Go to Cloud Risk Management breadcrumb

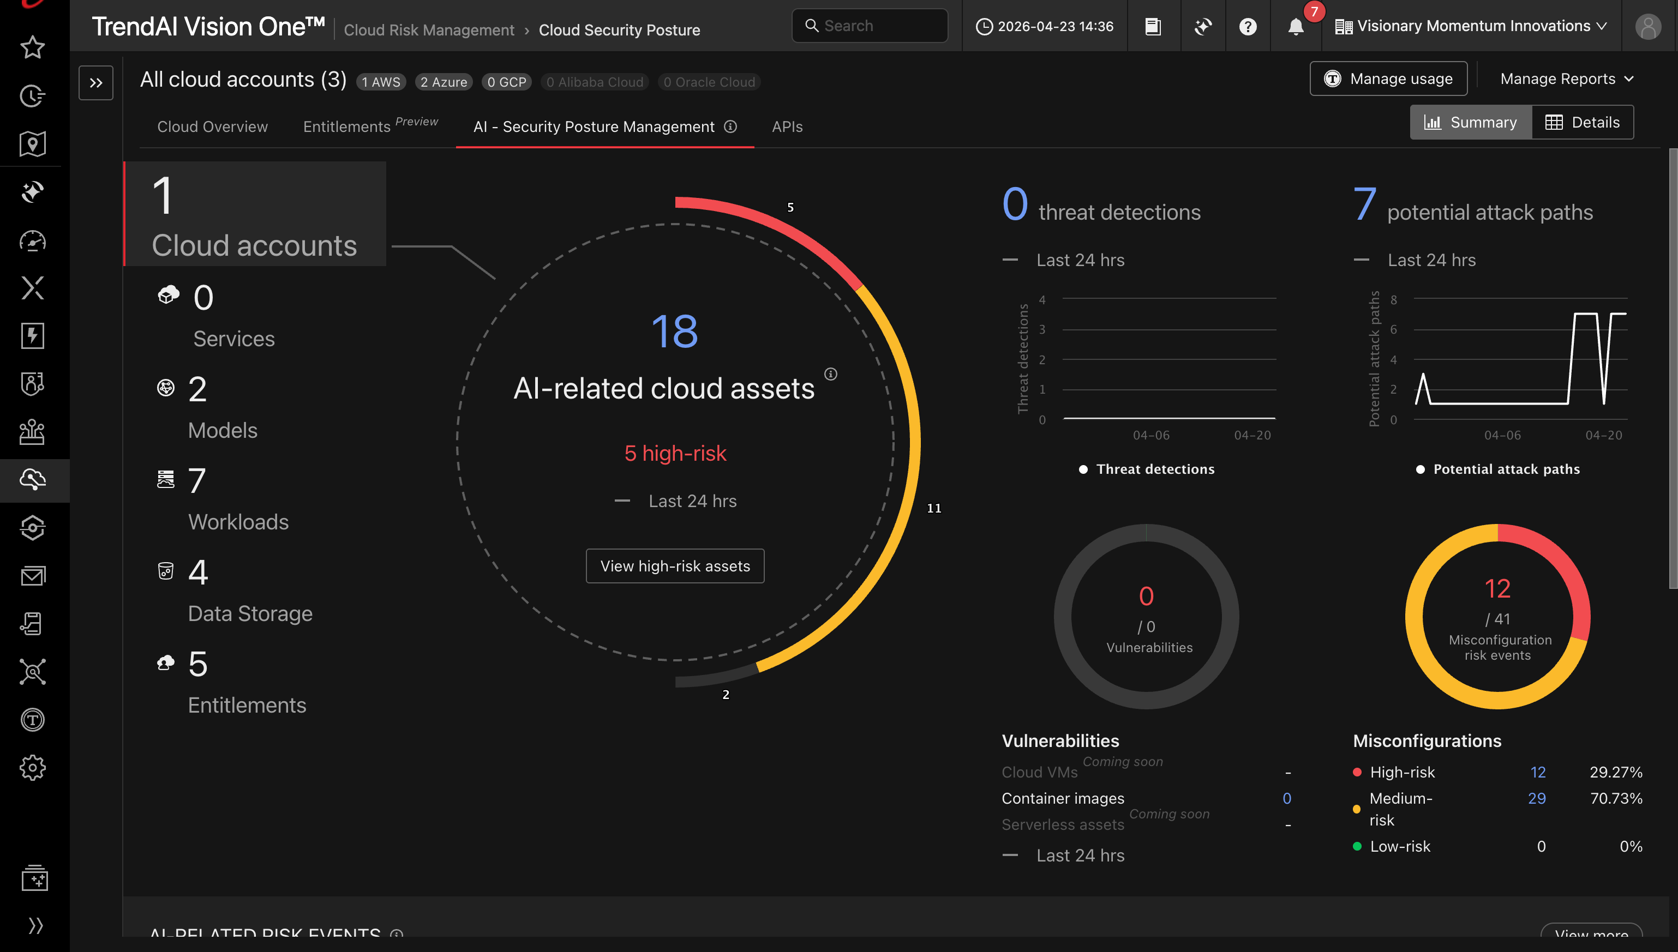click(x=429, y=29)
